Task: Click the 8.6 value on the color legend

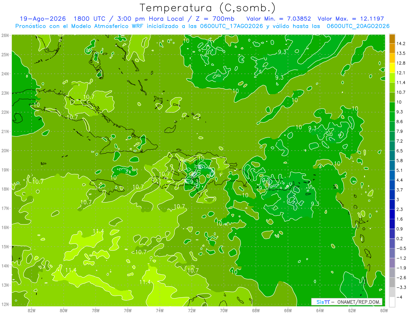Action: point(400,121)
